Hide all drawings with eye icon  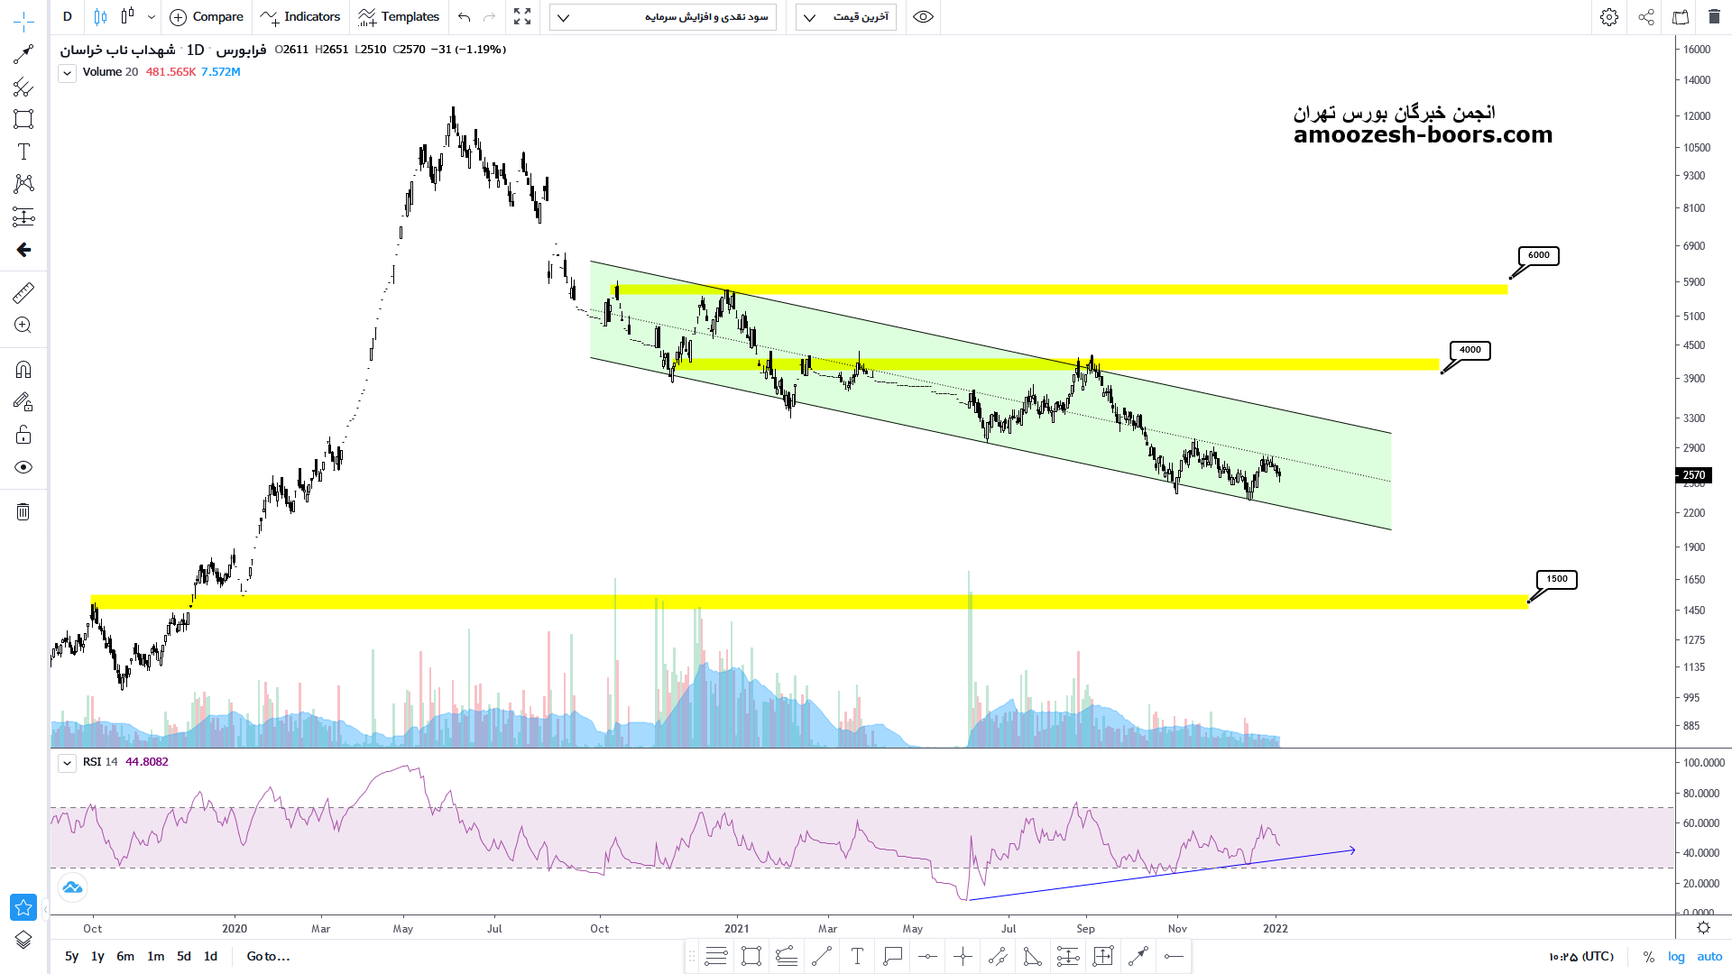pyautogui.click(x=23, y=467)
